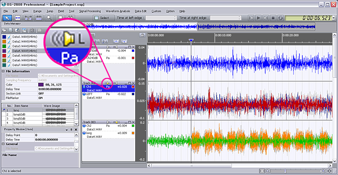
Task: Save data via floppy icon in Data Manager
Action: 10,30
